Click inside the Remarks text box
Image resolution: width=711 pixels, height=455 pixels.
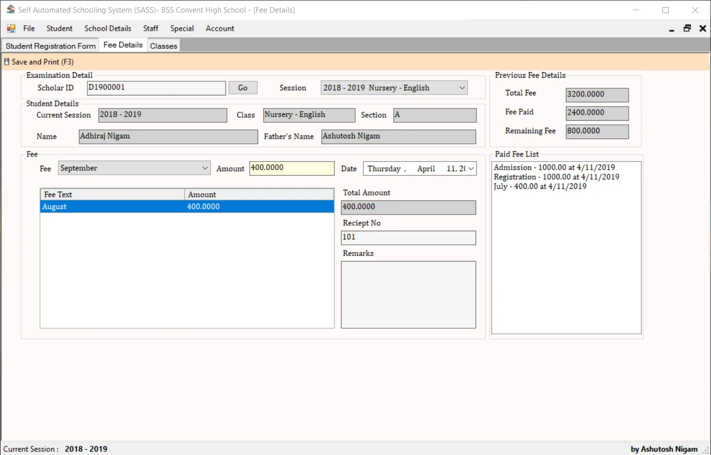click(408, 294)
